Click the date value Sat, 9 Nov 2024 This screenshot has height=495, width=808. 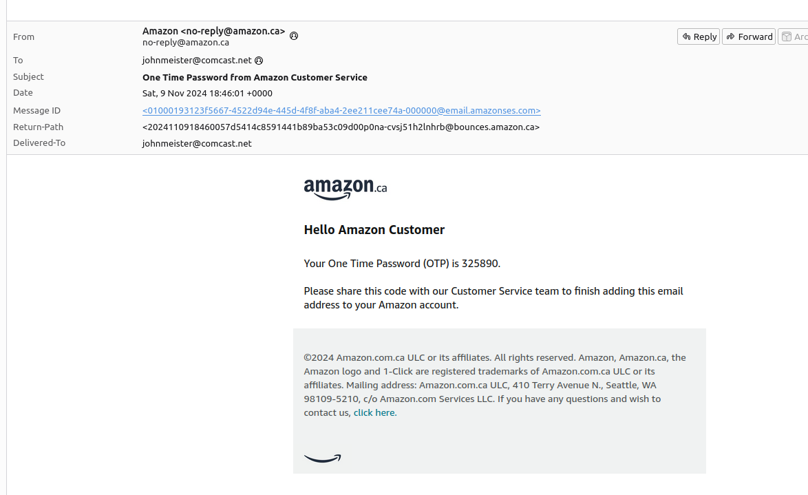point(207,94)
